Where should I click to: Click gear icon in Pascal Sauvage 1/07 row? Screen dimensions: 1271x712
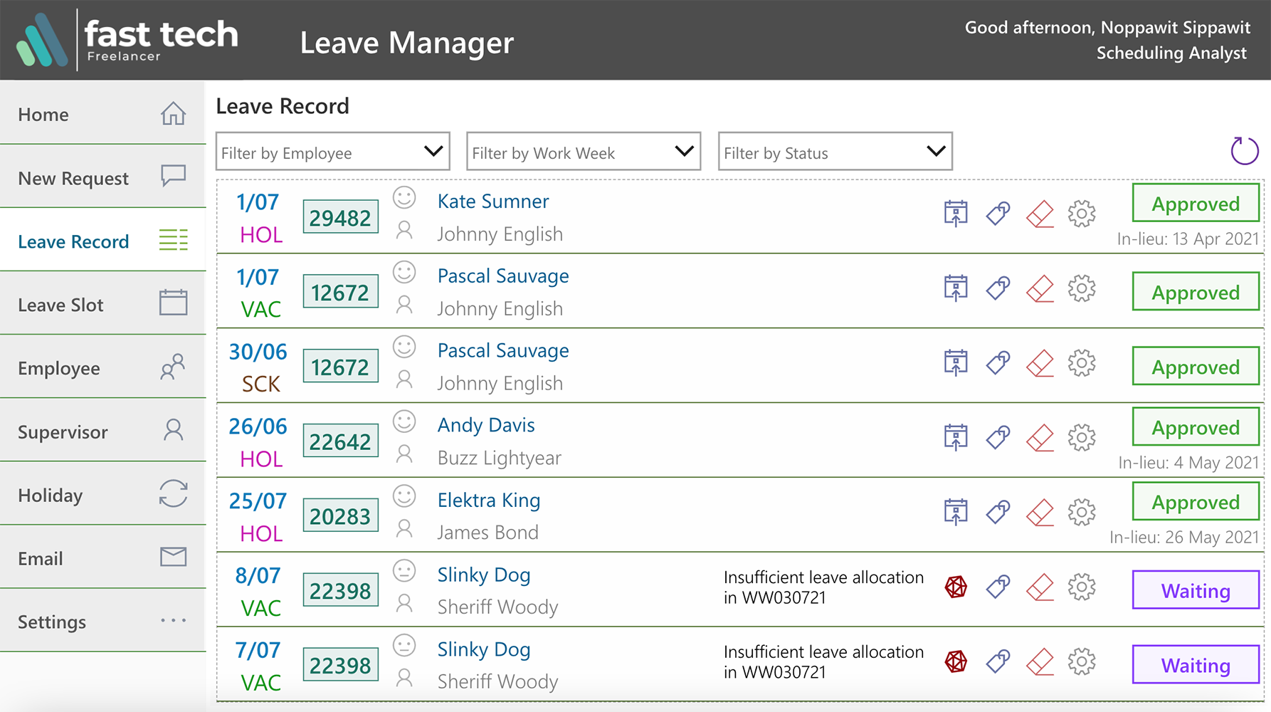click(1081, 288)
